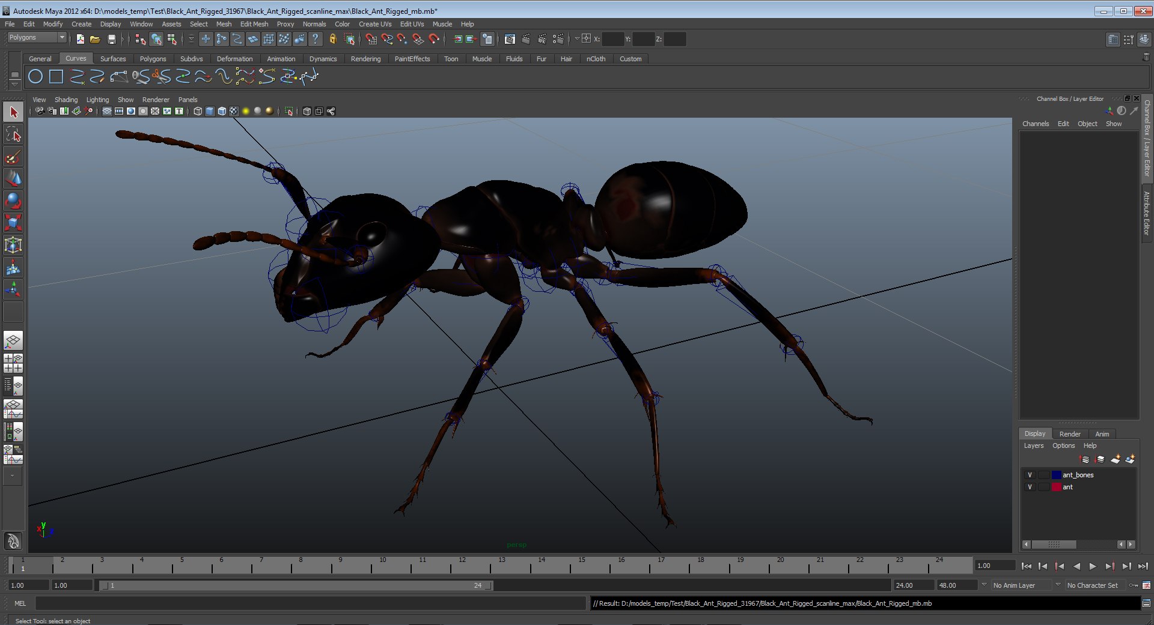Select the arrow Select Tool in toolbox
The width and height of the screenshot is (1154, 625).
13,112
